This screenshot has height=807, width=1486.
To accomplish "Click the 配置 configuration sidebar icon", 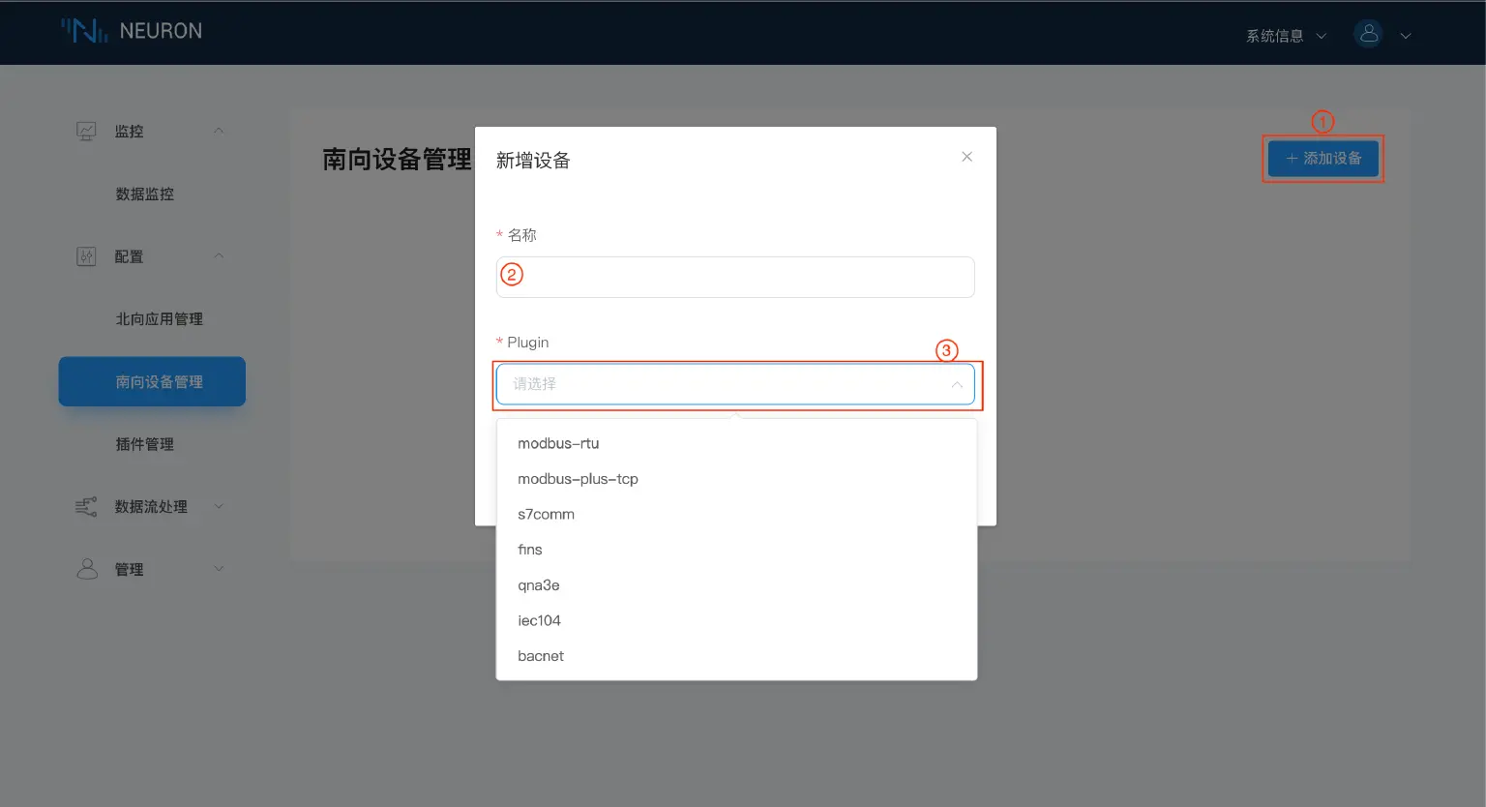I will coord(85,255).
